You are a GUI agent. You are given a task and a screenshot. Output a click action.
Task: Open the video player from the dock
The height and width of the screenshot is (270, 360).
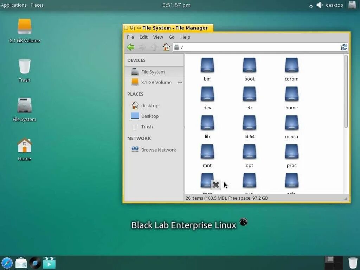pyautogui.click(x=49, y=263)
